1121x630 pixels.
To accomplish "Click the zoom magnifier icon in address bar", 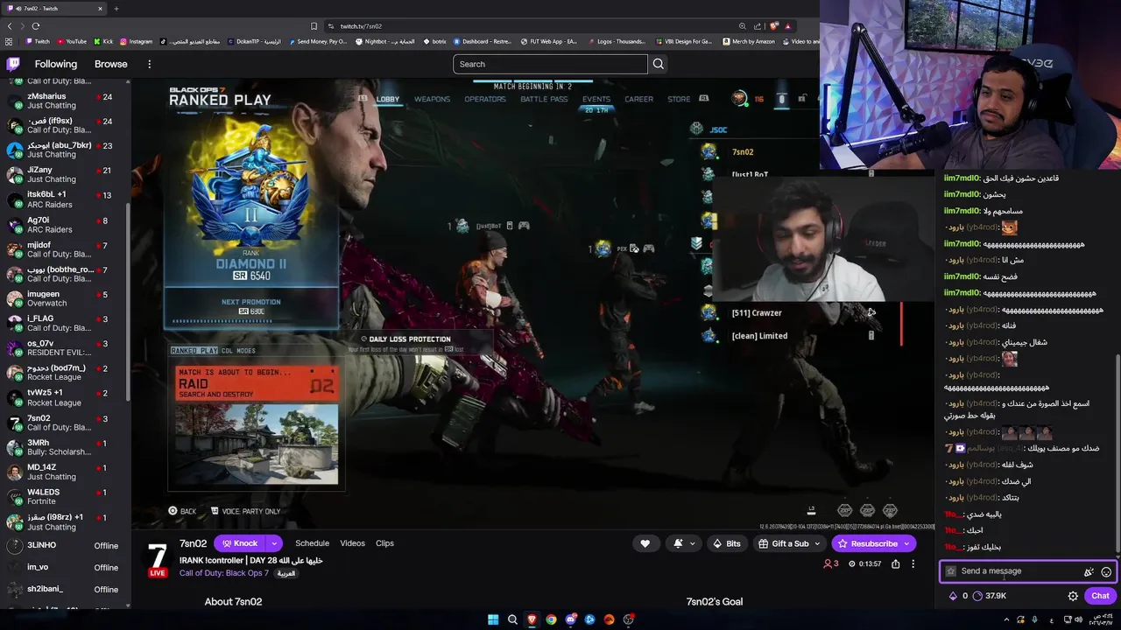I will tap(742, 26).
